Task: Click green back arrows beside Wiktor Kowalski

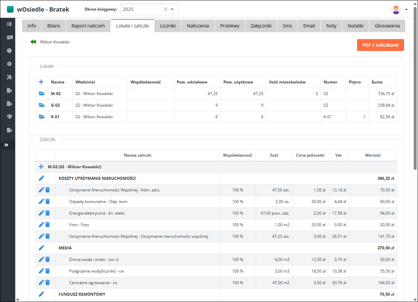Action: tap(33, 42)
